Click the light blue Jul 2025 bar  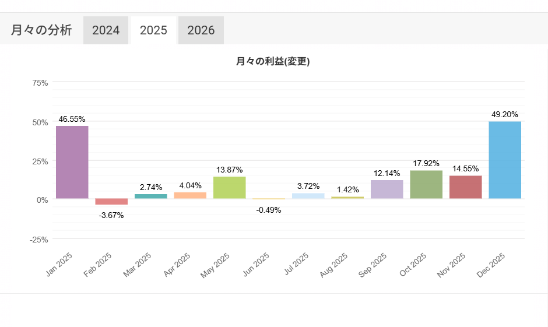(308, 196)
